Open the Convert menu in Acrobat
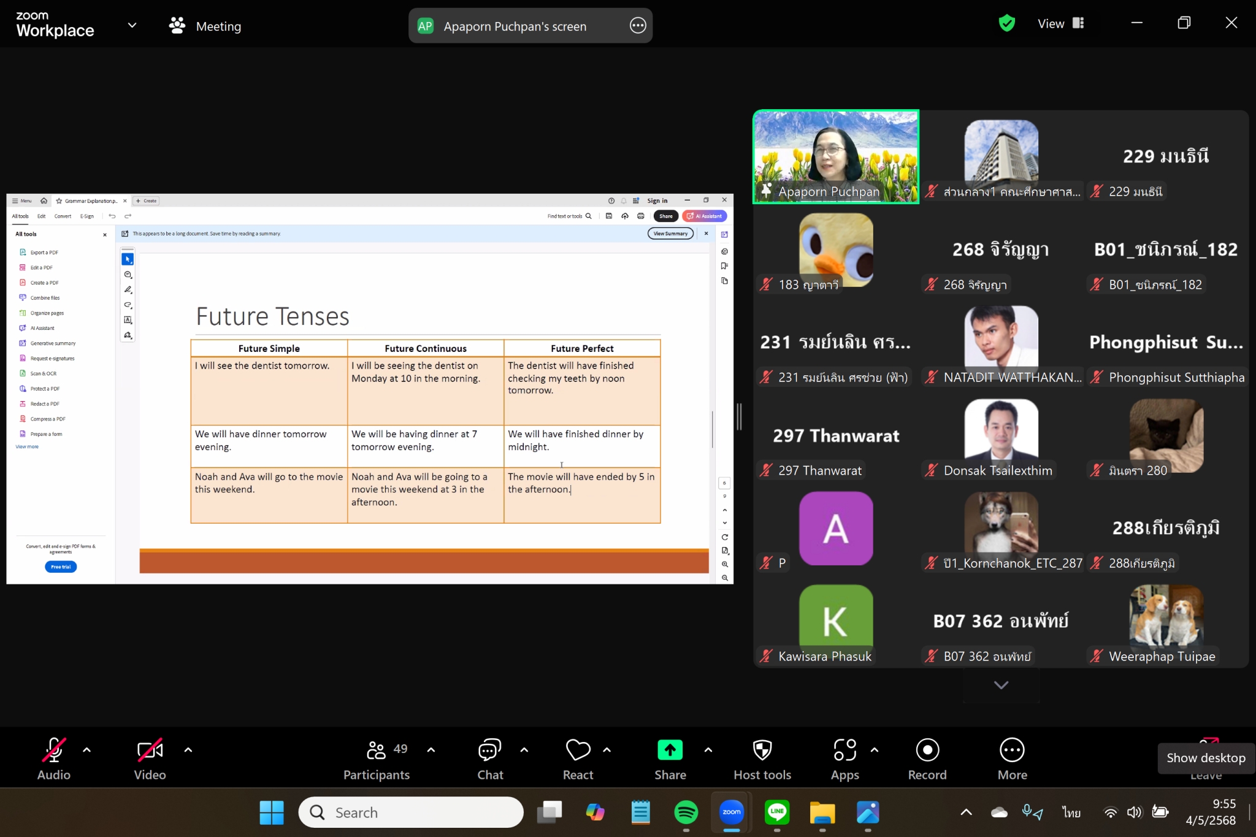The height and width of the screenshot is (837, 1256). tap(63, 216)
